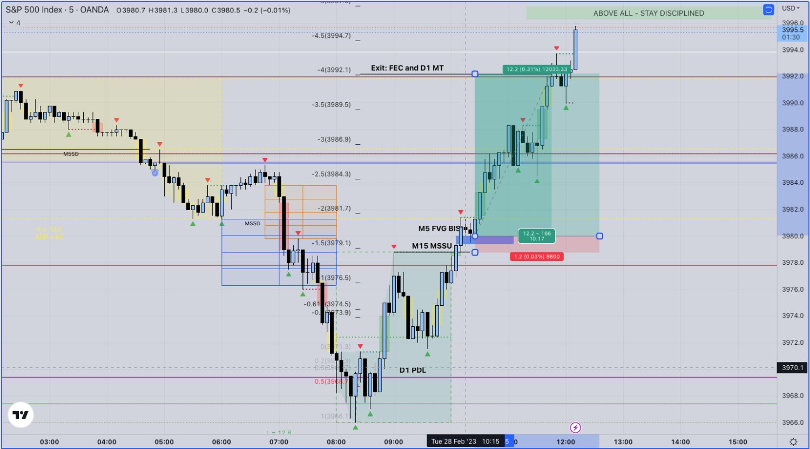The height and width of the screenshot is (449, 810).
Task: Click the risk reward label 12.2 ~ 166
Action: pyautogui.click(x=537, y=236)
